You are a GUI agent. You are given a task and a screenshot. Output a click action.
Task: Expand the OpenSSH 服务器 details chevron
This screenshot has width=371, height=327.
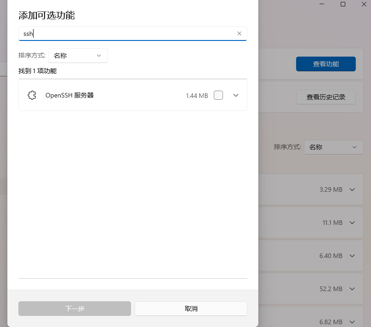(x=236, y=95)
